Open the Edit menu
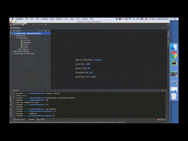Viewport: 188px width, 141px height. (31, 19)
